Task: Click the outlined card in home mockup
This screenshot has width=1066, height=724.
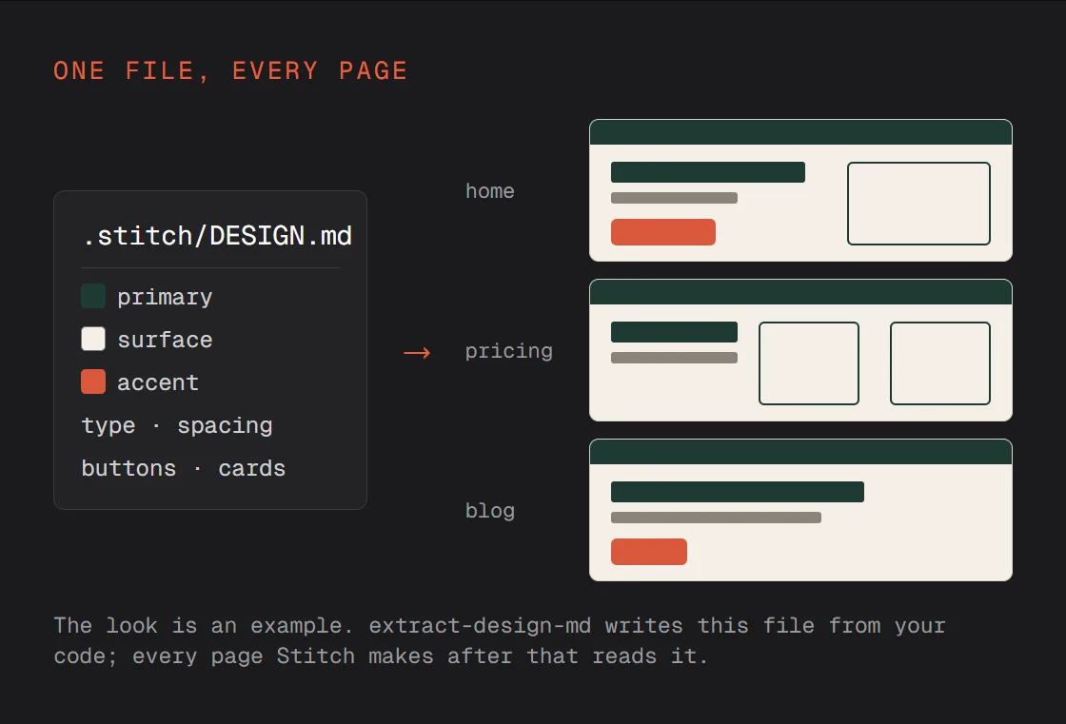Action: [x=918, y=204]
